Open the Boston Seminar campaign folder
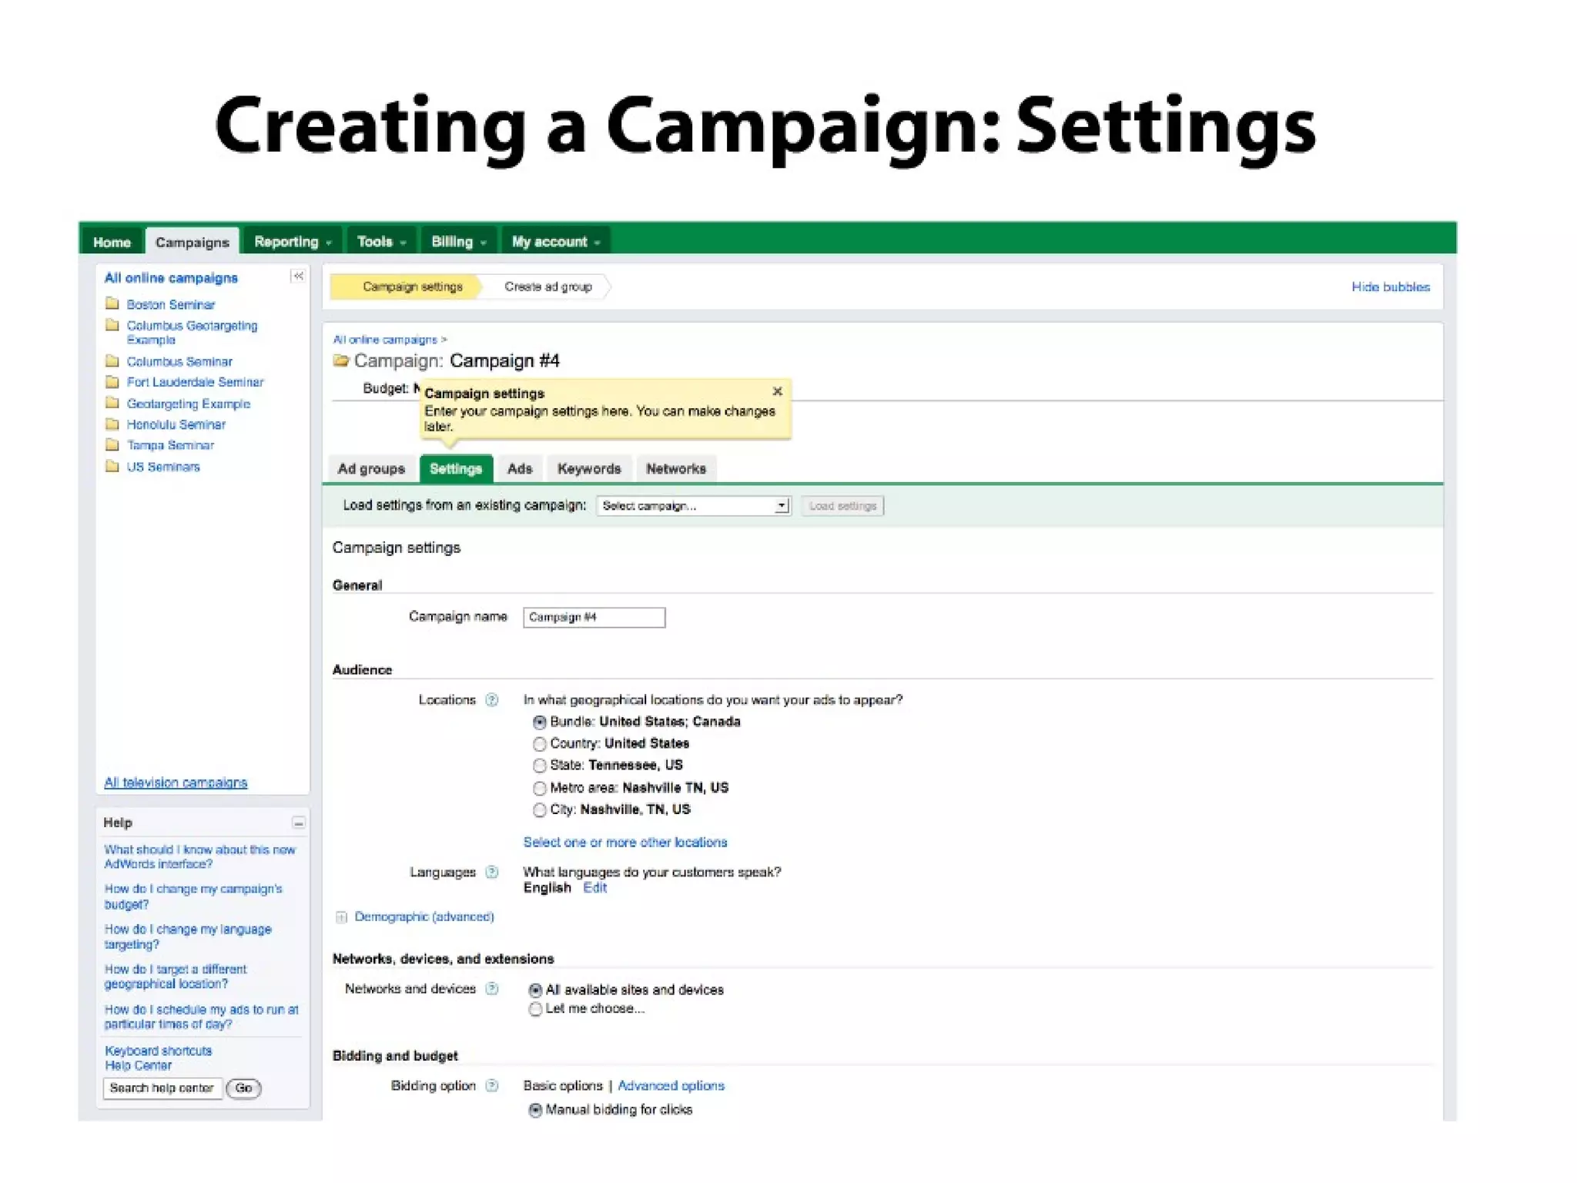 pos(170,304)
